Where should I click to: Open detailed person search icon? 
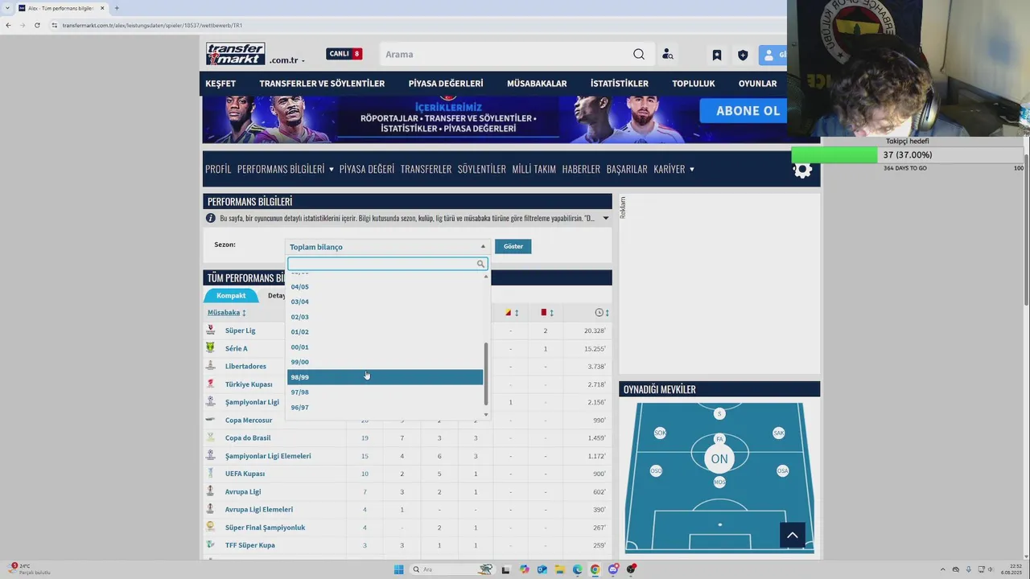coord(667,55)
